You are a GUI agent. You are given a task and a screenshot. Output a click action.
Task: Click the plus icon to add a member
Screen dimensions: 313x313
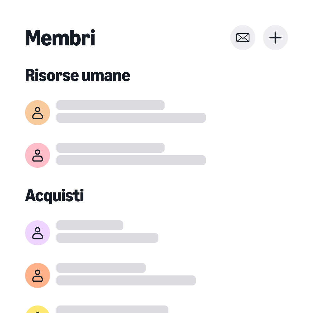[275, 38]
